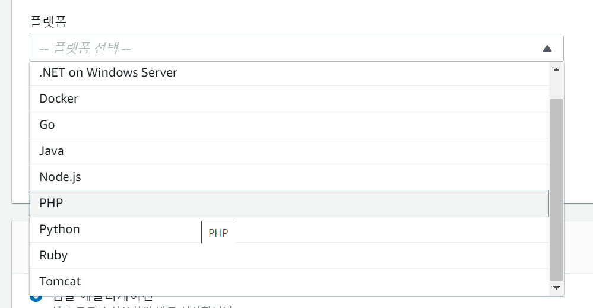Viewport: 593px width, 308px height.
Task: Click the dropdown list scroll up arrow
Action: 556,69
